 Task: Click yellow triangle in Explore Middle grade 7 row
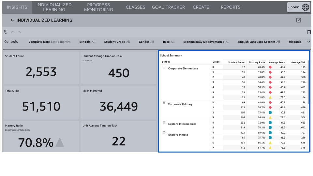pos(270,148)
